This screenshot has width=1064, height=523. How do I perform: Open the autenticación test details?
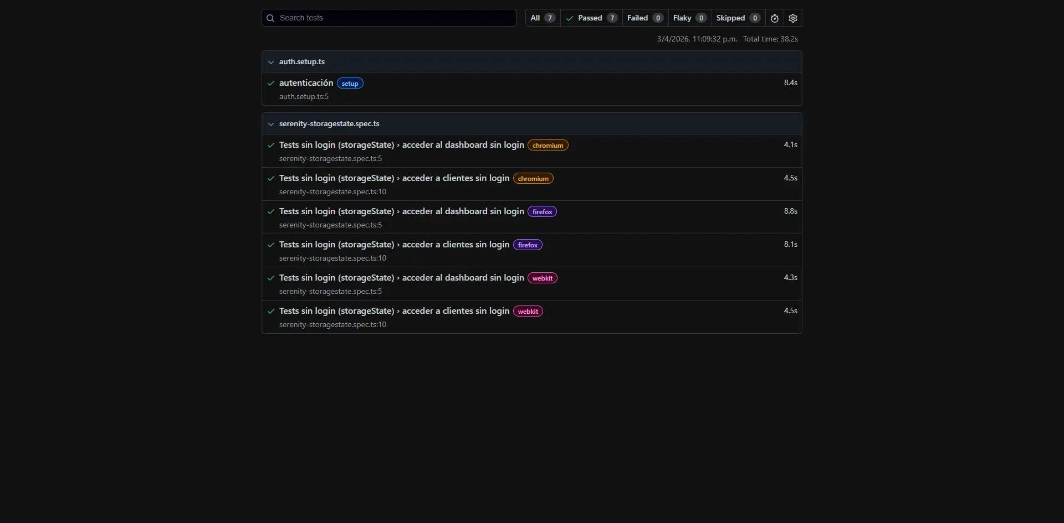point(306,82)
